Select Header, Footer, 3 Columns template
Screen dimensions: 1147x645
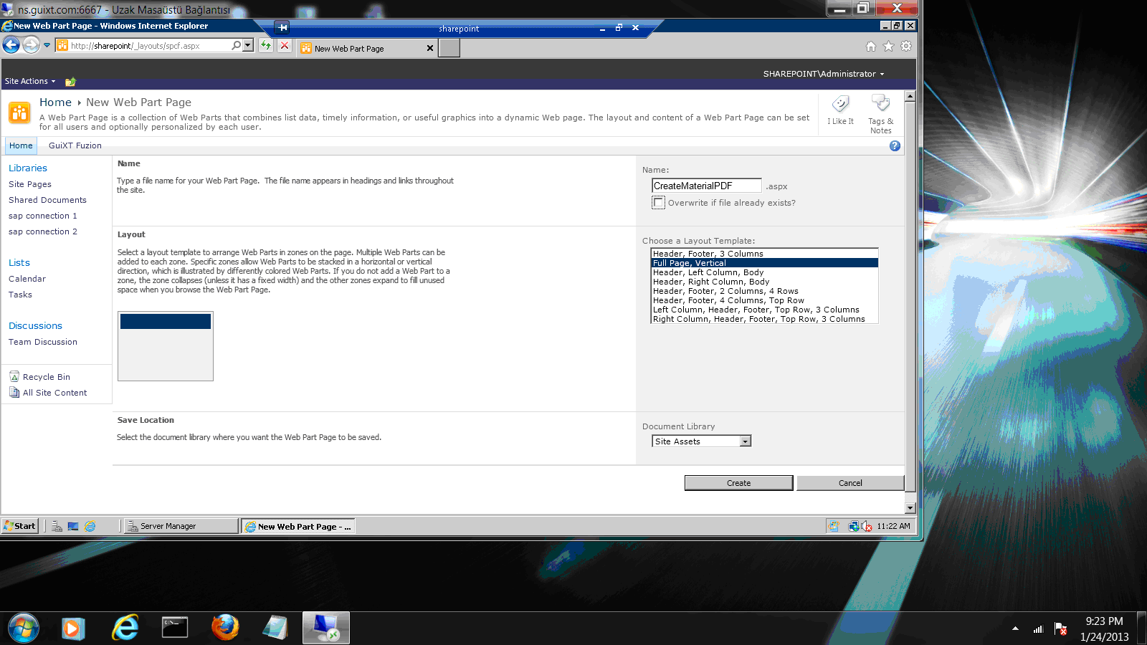click(x=764, y=254)
